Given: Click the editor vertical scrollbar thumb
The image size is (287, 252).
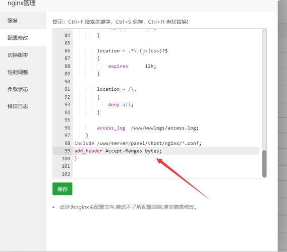Looking at the screenshot, I should point(264,164).
